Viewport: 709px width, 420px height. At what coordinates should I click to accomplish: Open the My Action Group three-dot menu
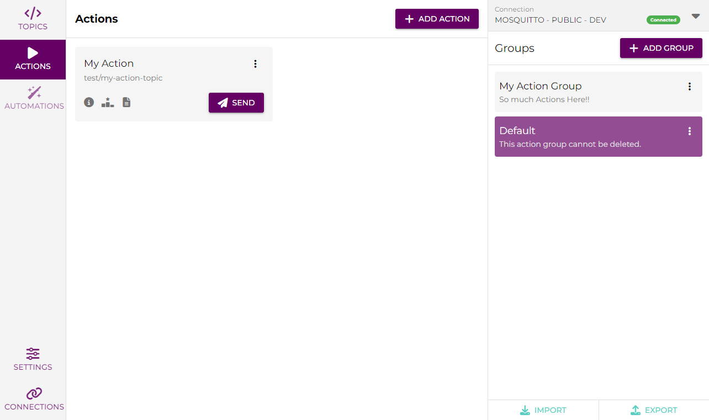click(x=690, y=87)
